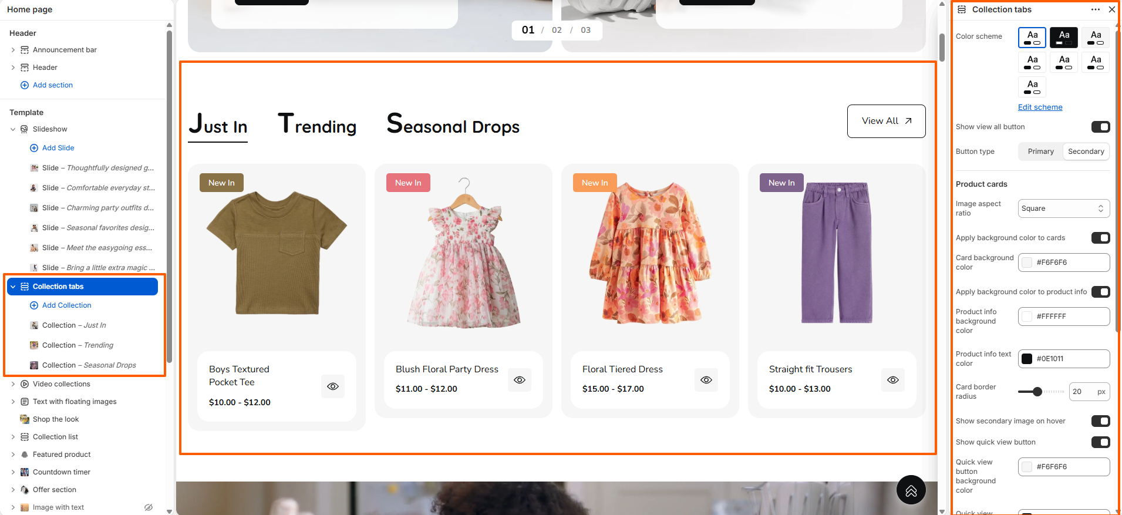Toggle Apply background color to cards
1122x515 pixels.
[1101, 238]
